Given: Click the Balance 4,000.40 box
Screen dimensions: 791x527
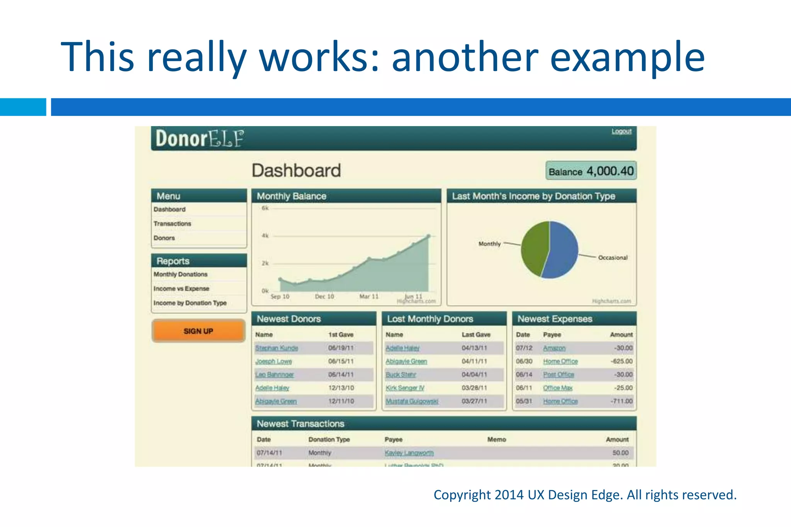Looking at the screenshot, I should [591, 171].
